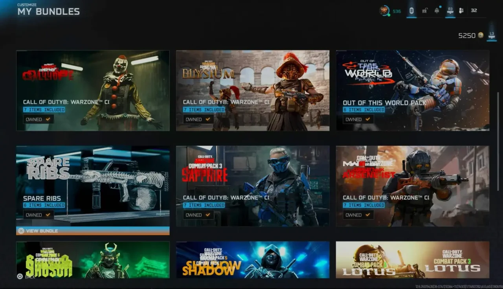The image size is (503, 289).
Task: Click the Owned badge on Arsenist card
Action: (358, 215)
